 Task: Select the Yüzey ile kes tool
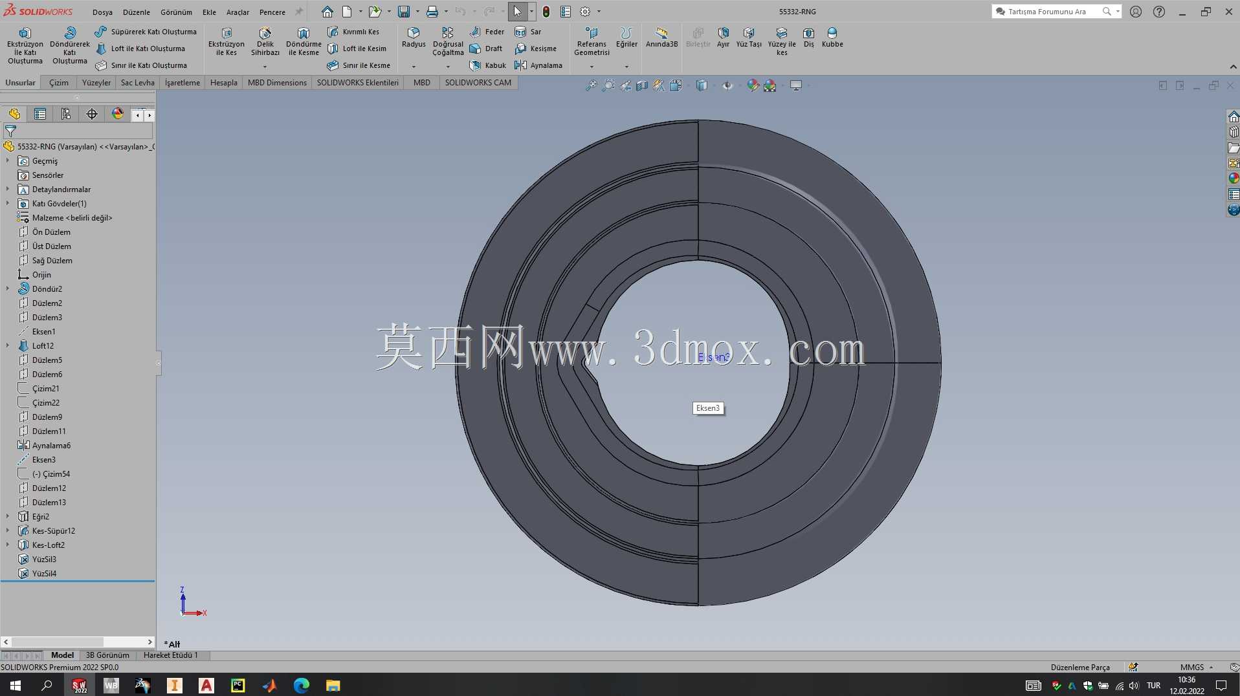click(x=782, y=41)
